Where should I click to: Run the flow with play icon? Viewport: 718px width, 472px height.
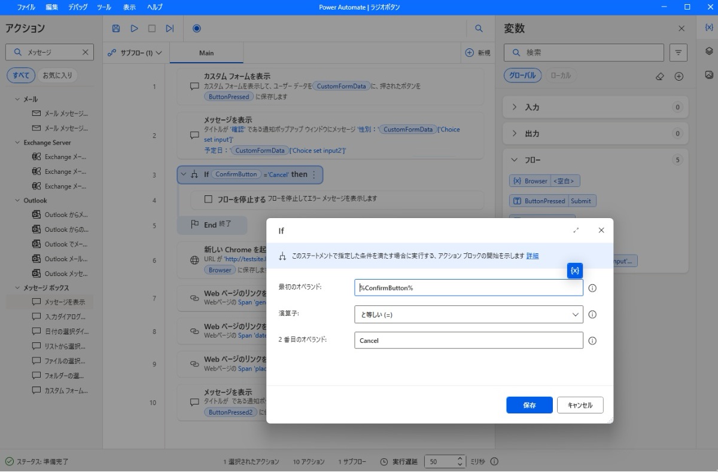(134, 28)
